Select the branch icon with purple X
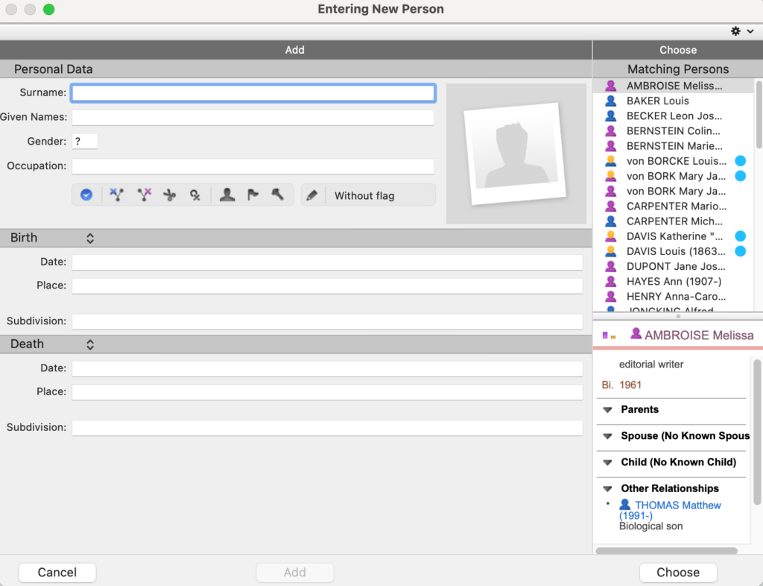Screen dimensions: 763x586 click(x=143, y=195)
